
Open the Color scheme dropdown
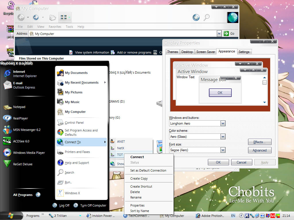(x=223, y=136)
